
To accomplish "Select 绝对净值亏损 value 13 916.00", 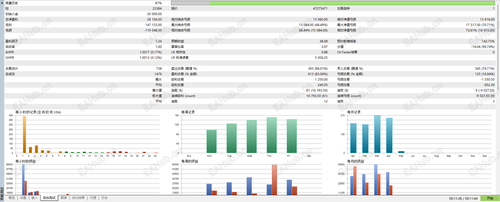I will 487,19.
